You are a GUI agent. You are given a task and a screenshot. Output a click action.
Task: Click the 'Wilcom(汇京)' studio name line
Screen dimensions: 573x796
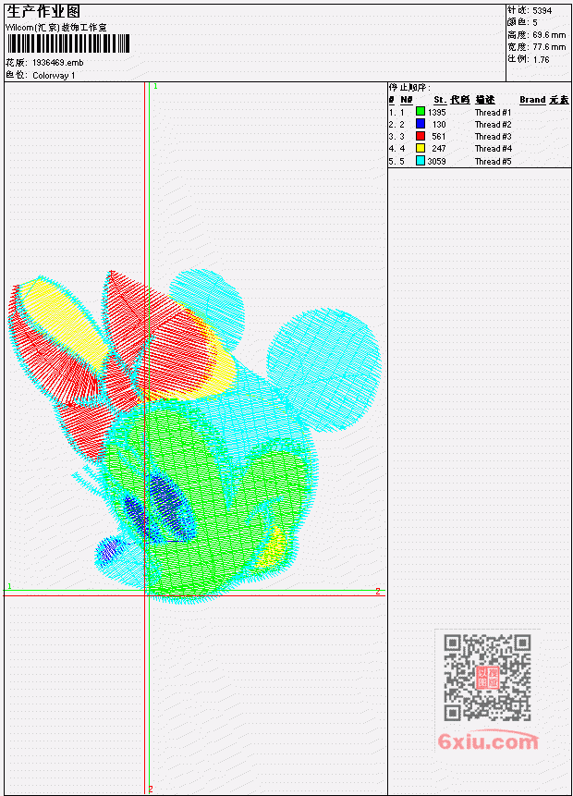coord(55,28)
